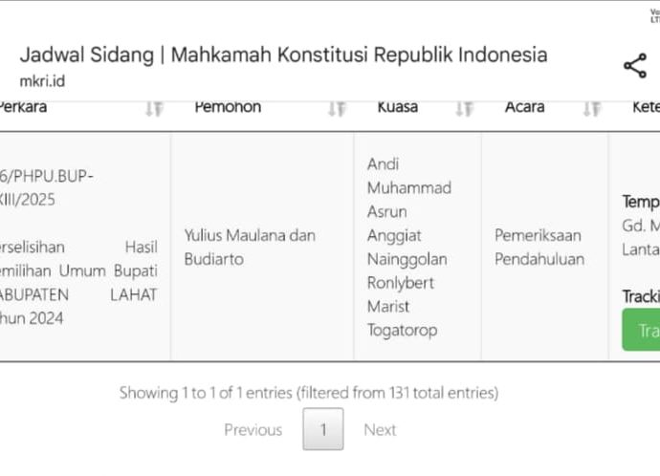Select the partially visible Keterangan column header
Viewport: 660px width, 476px height.
tap(645, 107)
